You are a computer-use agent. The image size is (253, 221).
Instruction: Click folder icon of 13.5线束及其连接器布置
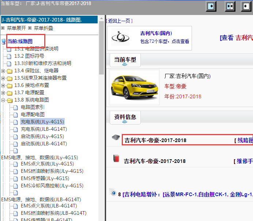[x=10, y=78]
